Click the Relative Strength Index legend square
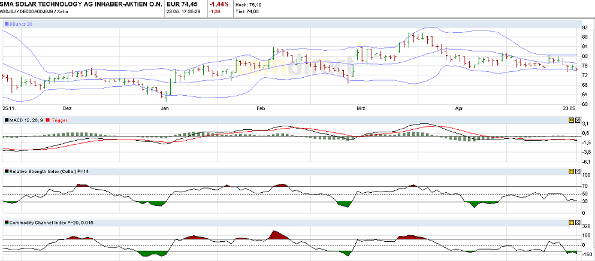Image resolution: width=595 pixels, height=261 pixels. pyautogui.click(x=7, y=171)
